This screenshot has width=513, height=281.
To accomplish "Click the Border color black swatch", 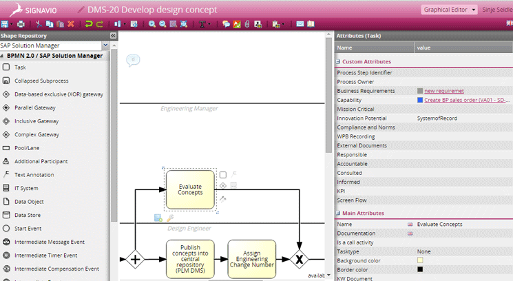I will pyautogui.click(x=420, y=269).
